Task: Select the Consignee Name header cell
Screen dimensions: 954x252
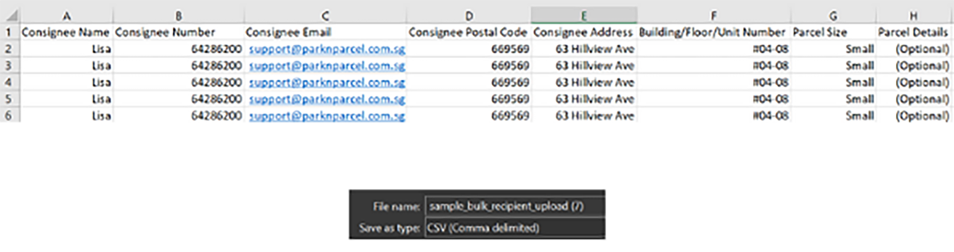Action: tap(66, 32)
